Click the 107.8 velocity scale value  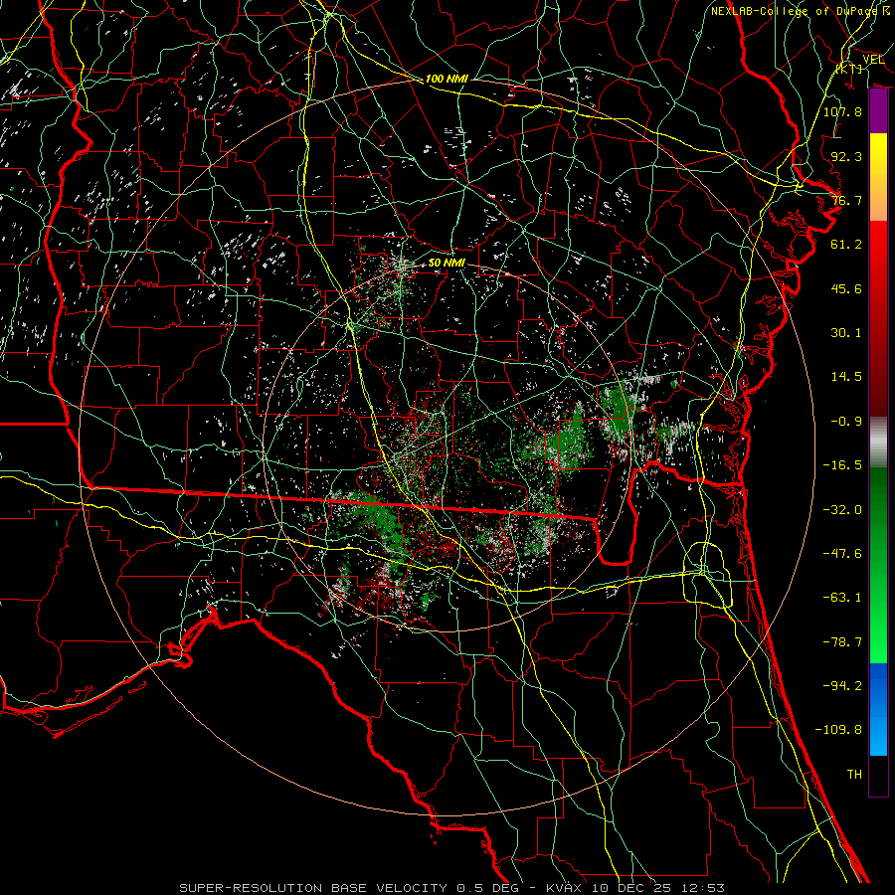(842, 111)
